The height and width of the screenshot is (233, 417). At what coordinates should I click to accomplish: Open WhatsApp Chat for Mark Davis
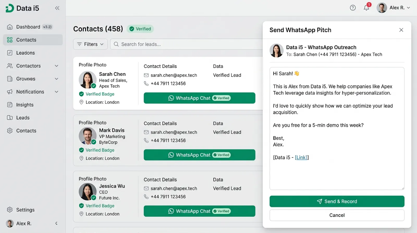pos(199,155)
